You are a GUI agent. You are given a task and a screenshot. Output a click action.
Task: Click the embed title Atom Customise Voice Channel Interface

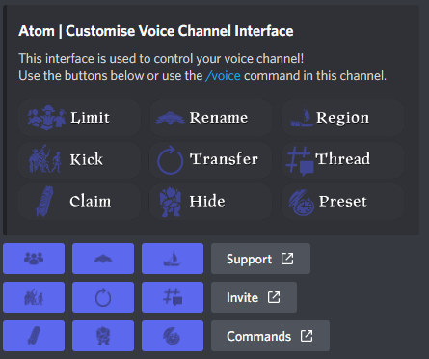156,31
